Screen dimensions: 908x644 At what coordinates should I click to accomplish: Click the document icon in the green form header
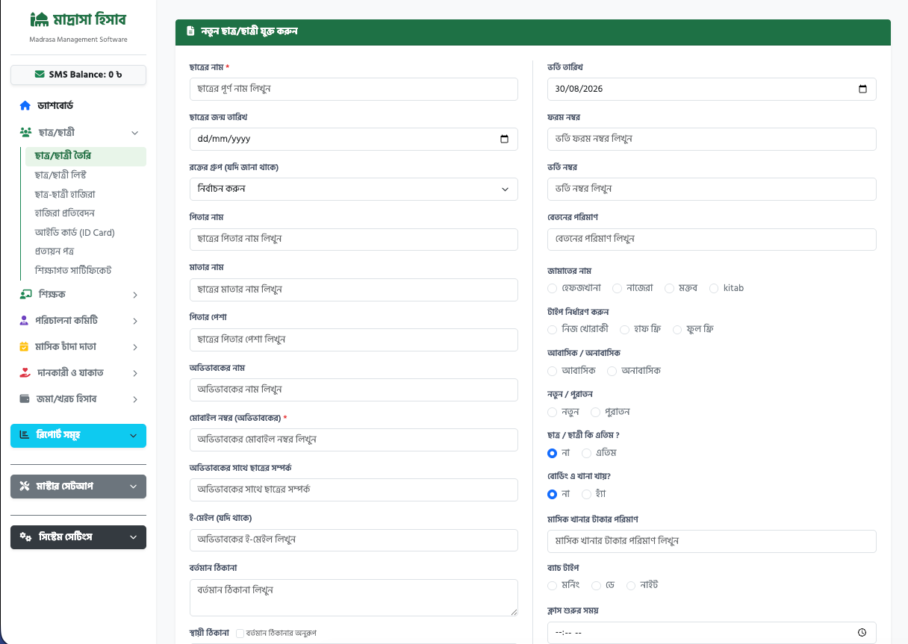(190, 32)
